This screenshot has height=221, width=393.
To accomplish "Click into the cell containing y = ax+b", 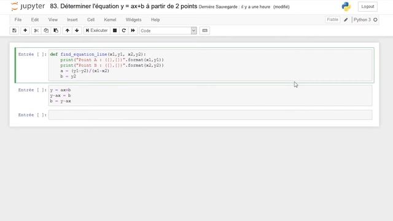I will coord(211,96).
